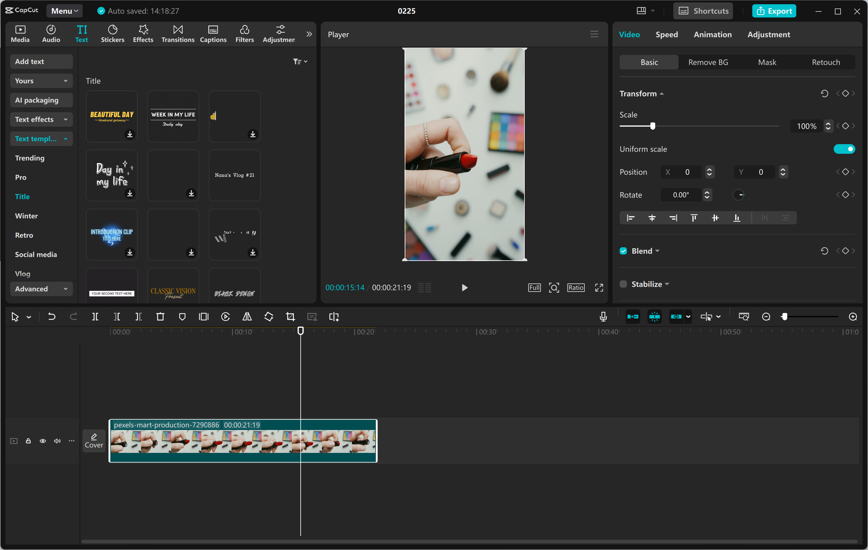Open the Menu dropdown in the top-left corner
This screenshot has height=550, width=868.
(64, 11)
